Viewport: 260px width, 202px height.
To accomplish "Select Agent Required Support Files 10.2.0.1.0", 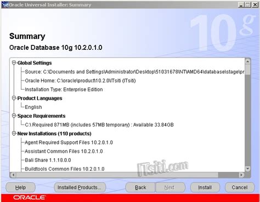I will pos(69,142).
